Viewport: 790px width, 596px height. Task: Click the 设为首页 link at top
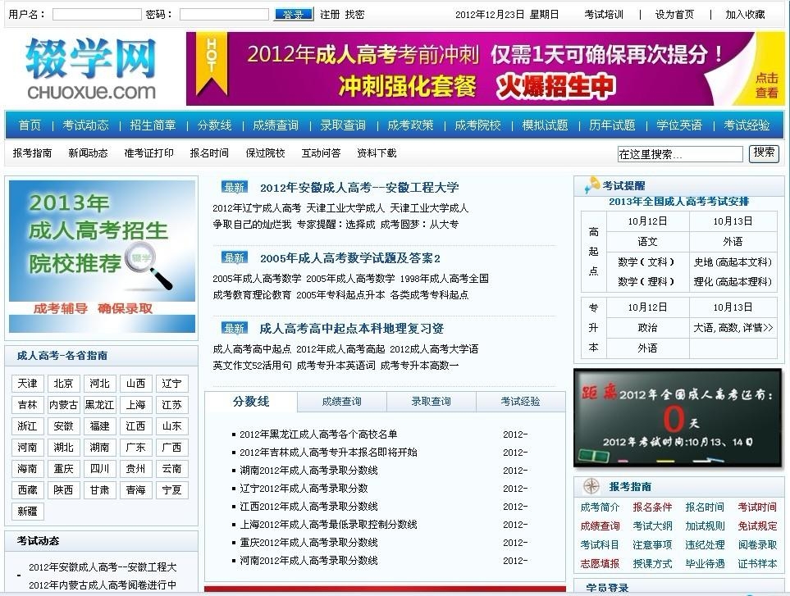tap(674, 15)
